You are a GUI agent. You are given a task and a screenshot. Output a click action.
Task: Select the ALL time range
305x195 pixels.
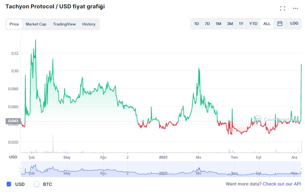[267, 23]
